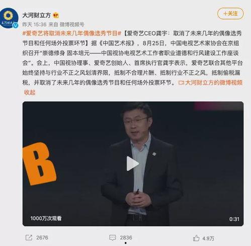251x246 pixels.
Task: Click the page indicator dot at the bottom
Action: tap(126, 243)
